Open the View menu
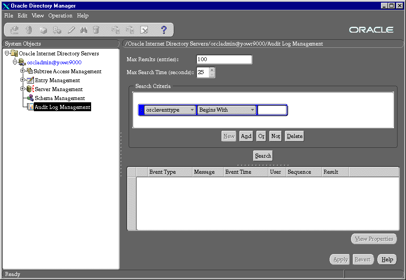The image size is (406, 280). [x=38, y=16]
